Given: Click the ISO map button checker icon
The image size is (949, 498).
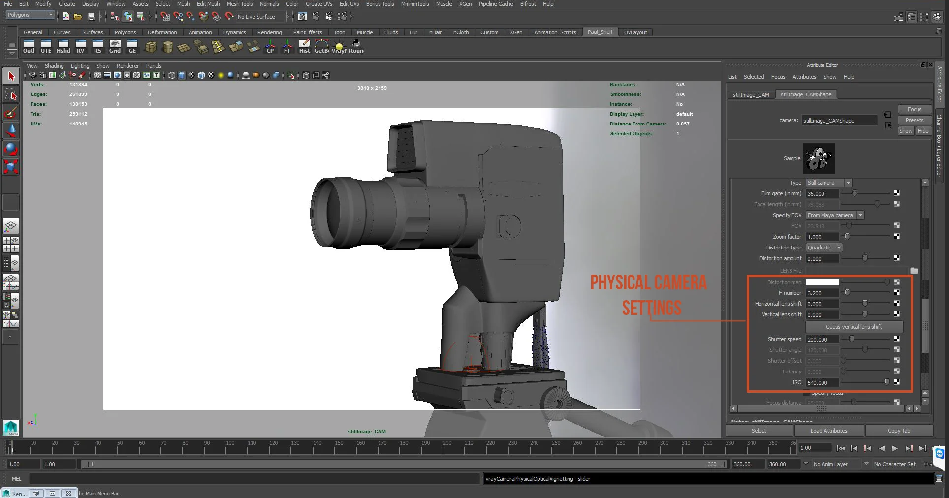Looking at the screenshot, I should [897, 382].
